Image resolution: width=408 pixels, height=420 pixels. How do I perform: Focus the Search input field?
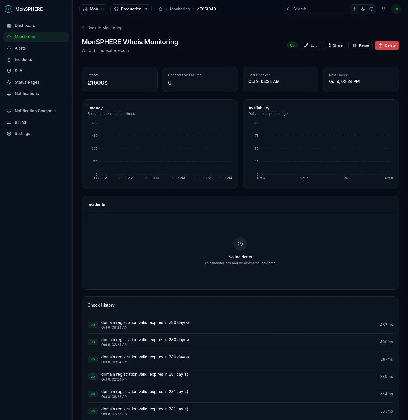coord(316,9)
